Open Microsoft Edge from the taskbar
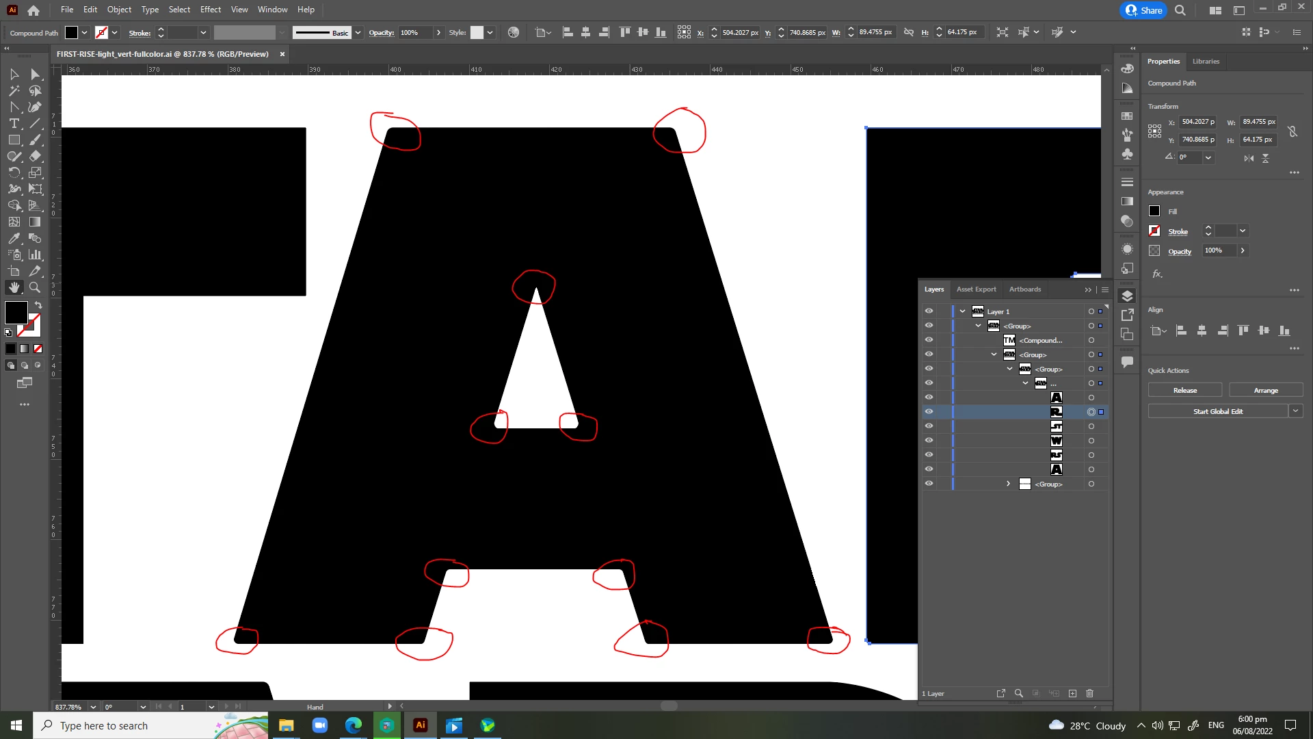The image size is (1313, 739). click(353, 725)
